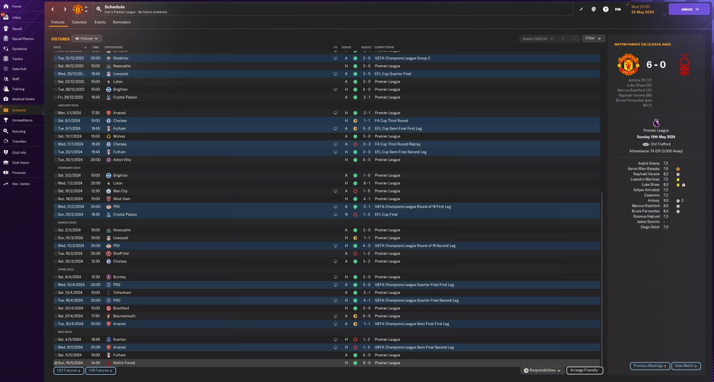Sort by the Date column header
Viewport: 714px width, 382px height.
point(57,47)
